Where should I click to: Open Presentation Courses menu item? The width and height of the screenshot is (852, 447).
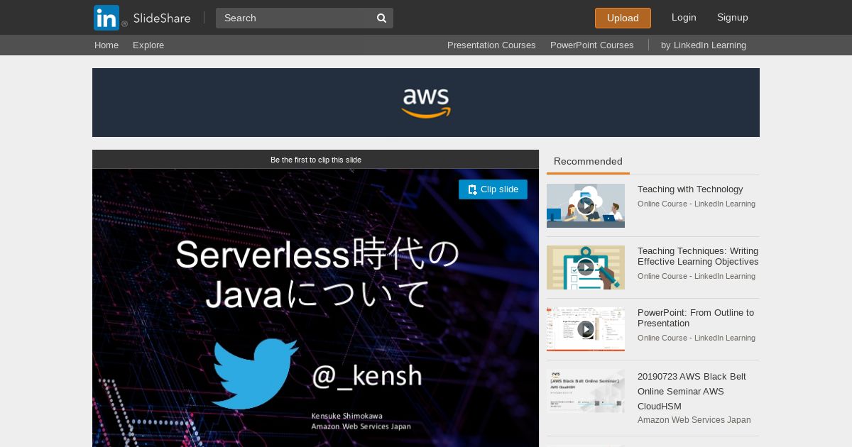pyautogui.click(x=491, y=45)
